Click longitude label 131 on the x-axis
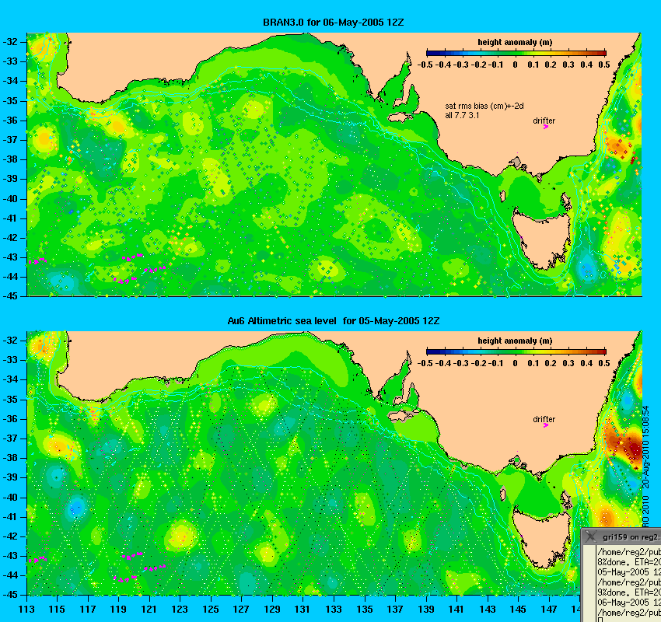The height and width of the screenshot is (622, 661). (303, 610)
